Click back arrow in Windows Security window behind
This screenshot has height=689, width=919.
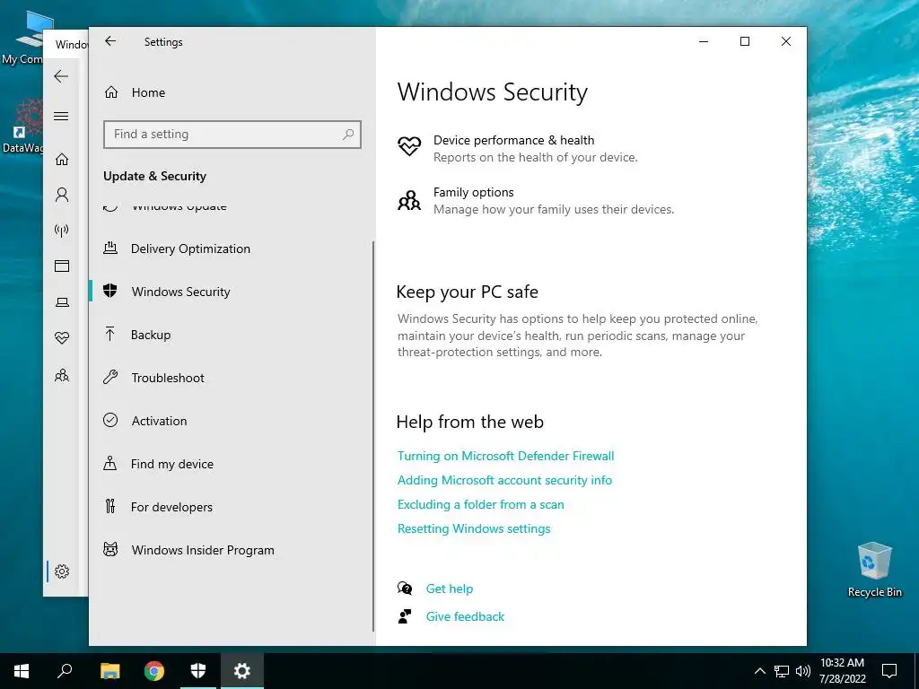pos(62,76)
